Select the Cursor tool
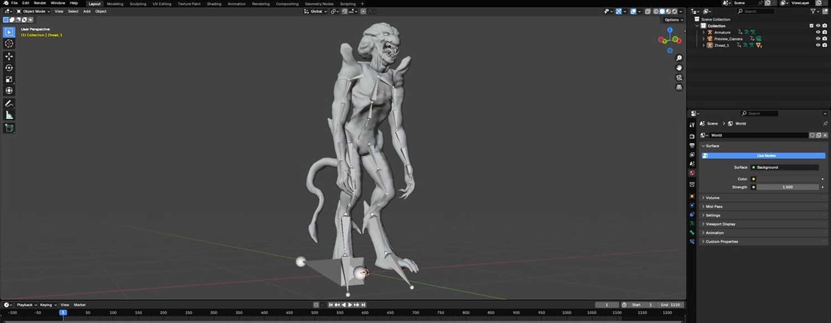This screenshot has width=831, height=323. [9, 44]
